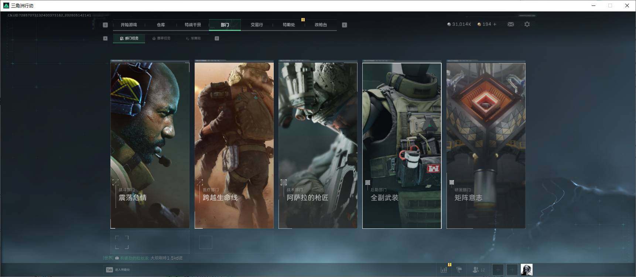Open the 特勤处 tab

tap(289, 25)
